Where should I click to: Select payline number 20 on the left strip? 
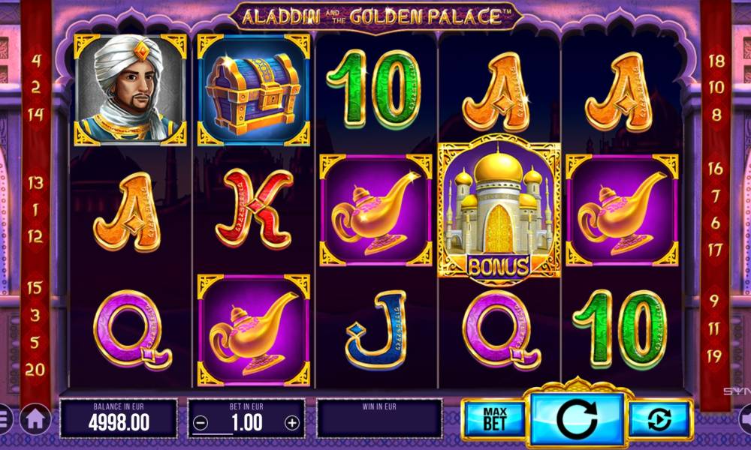click(35, 370)
